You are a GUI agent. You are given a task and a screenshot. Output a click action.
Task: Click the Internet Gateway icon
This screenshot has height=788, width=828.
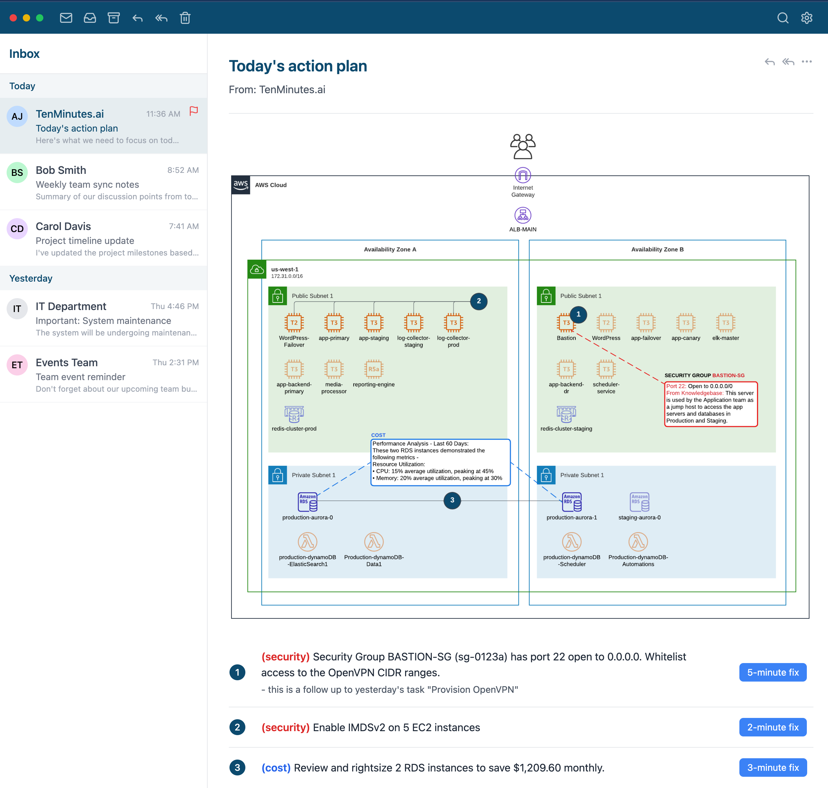pos(523,175)
